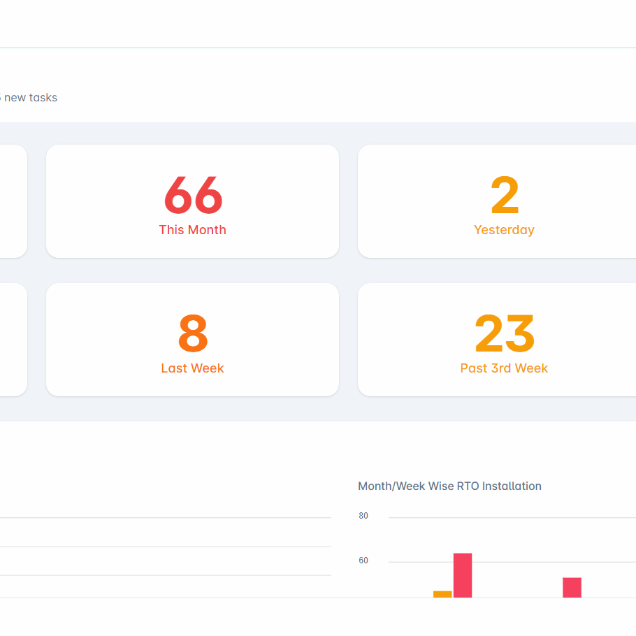Click the 60 y-axis label

point(363,561)
